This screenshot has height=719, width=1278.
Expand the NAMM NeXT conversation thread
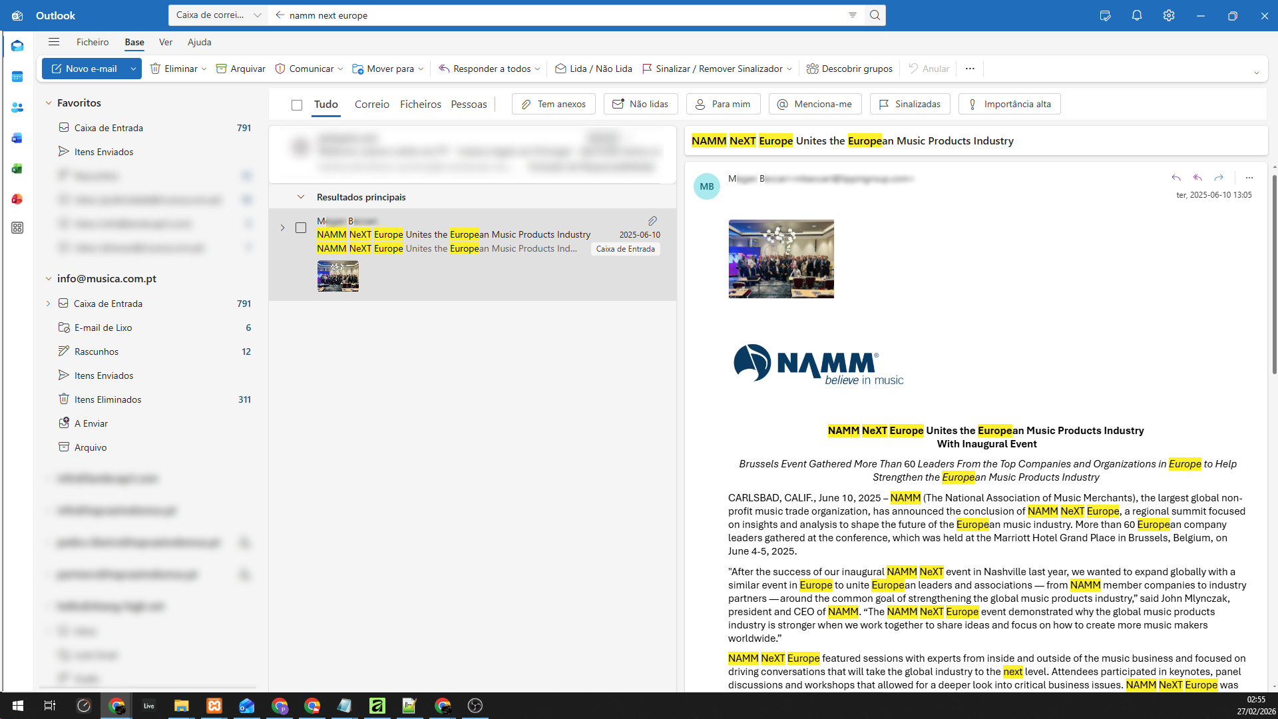282,228
